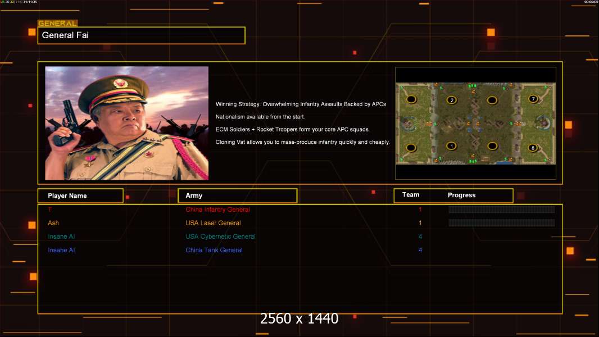
Task: Click the Player Name column header
Action: [80, 196]
